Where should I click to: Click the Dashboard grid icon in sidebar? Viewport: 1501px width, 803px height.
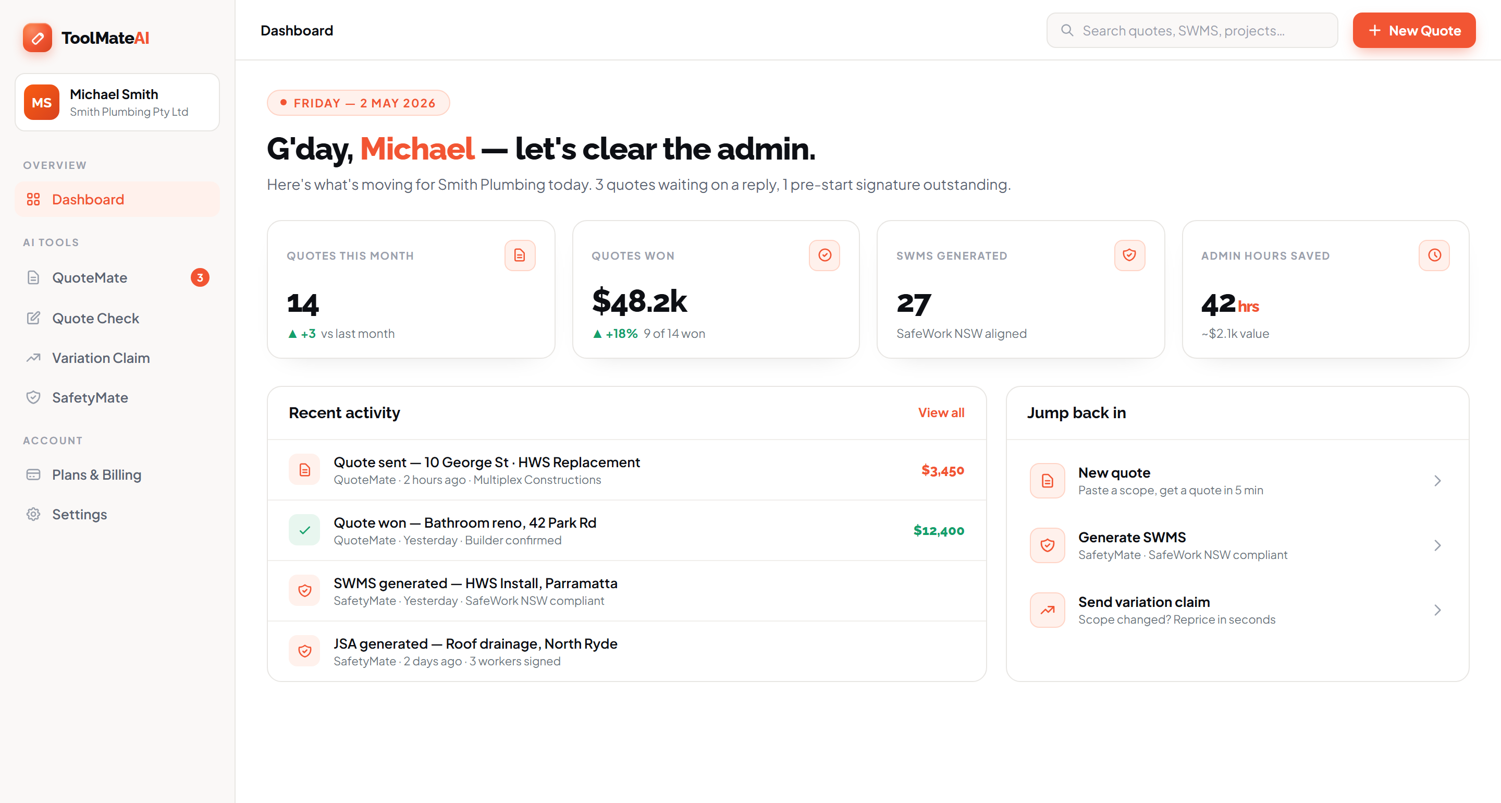33,199
